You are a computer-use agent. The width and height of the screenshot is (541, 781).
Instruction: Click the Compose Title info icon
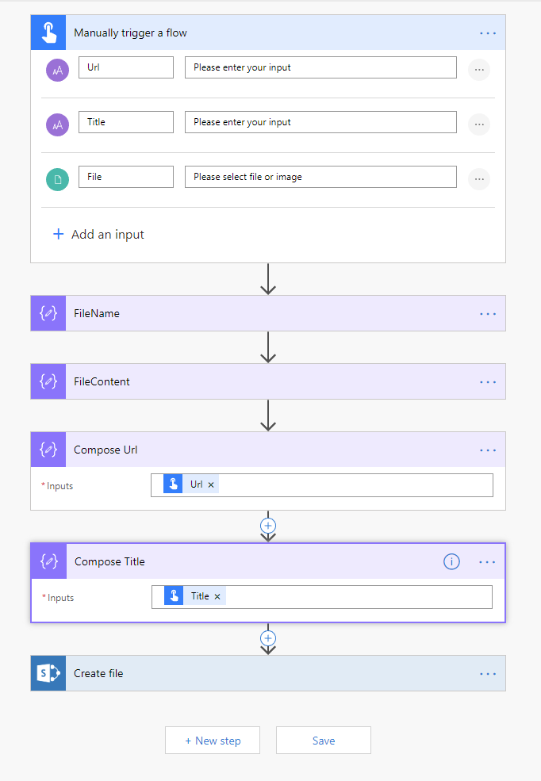(451, 561)
